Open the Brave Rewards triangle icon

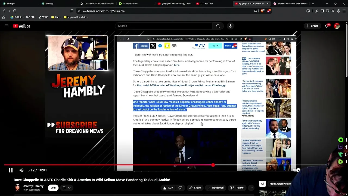pyautogui.click(x=268, y=11)
